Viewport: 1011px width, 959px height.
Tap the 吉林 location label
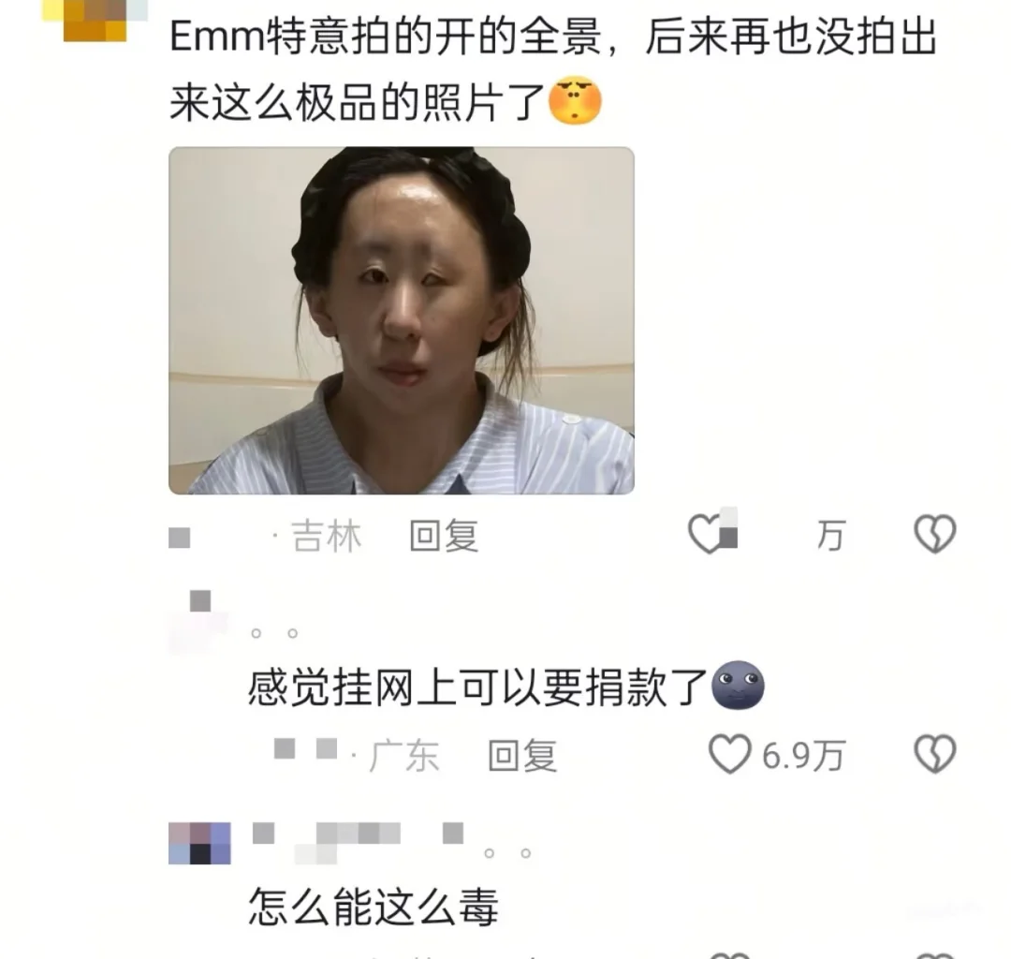pos(327,536)
